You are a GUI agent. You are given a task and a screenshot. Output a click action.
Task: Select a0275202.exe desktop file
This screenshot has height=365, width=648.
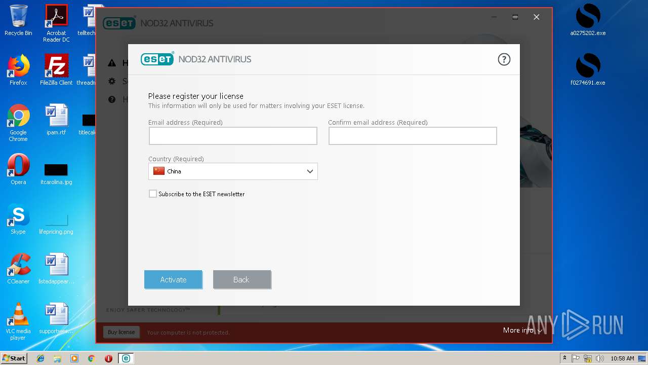[588, 20]
